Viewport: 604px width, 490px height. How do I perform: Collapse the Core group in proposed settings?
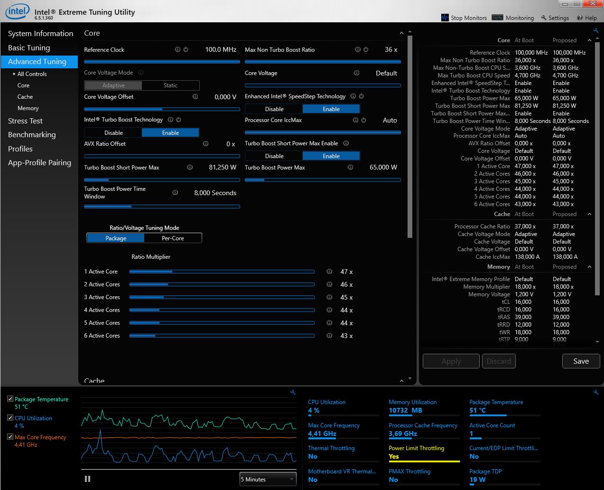click(x=589, y=40)
